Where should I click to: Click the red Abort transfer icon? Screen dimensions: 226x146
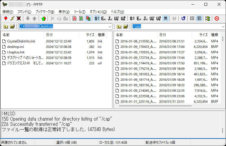tap(217, 18)
